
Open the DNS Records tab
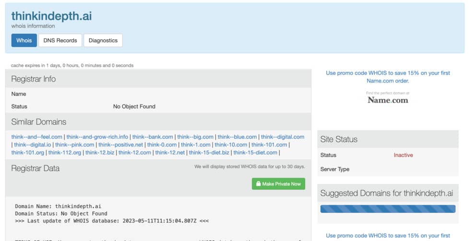pos(60,40)
